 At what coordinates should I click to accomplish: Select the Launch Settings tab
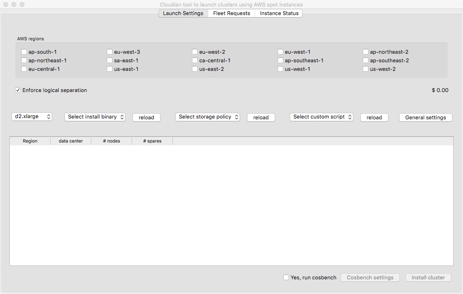click(x=183, y=13)
